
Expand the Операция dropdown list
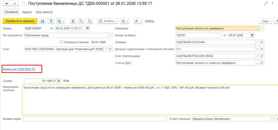click(x=262, y=28)
